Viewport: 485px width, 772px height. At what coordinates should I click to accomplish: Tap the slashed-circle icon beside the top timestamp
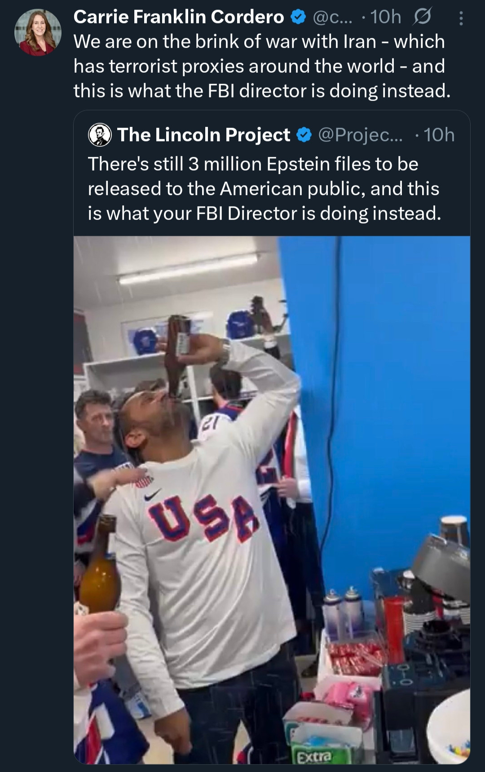421,17
